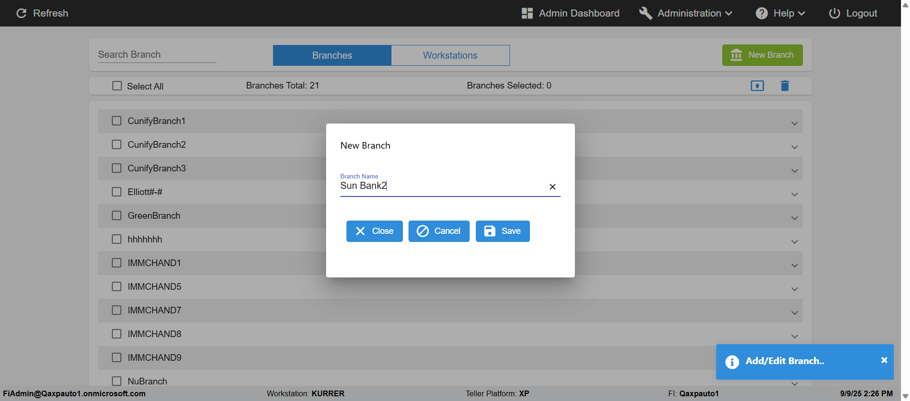
Task: Open the Admin Dashboard menu item
Action: tap(571, 13)
